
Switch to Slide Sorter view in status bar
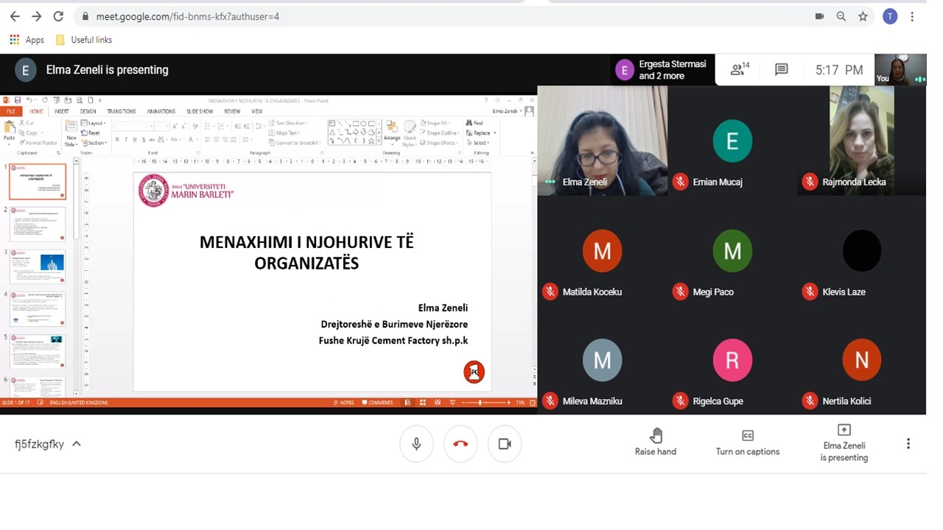tap(423, 403)
